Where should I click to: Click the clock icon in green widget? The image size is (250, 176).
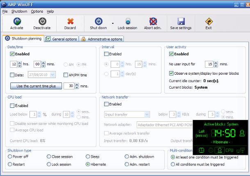201,150
